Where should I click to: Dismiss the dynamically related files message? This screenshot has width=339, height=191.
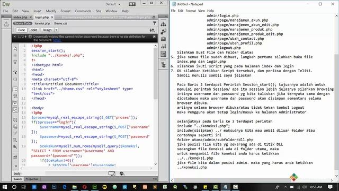click(x=154, y=37)
